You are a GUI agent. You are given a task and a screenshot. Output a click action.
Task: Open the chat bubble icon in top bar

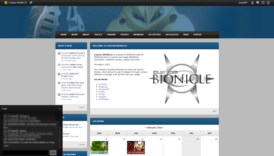[x=258, y=3]
